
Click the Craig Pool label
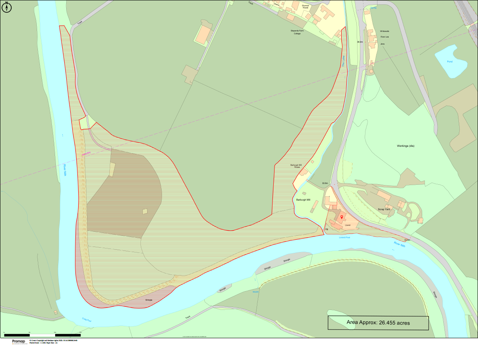(87, 319)
